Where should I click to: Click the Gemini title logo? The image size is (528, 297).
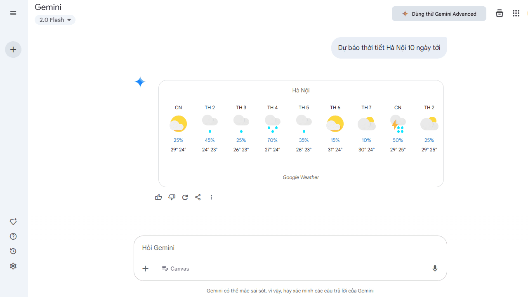pos(48,7)
